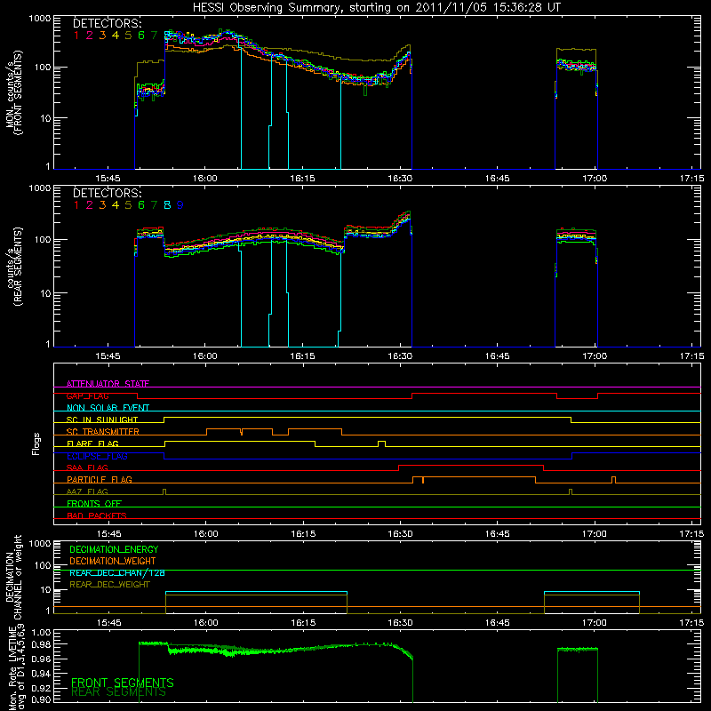This screenshot has width=711, height=711.
Task: Click detector 5 in rear segments legend
Action: 128,205
